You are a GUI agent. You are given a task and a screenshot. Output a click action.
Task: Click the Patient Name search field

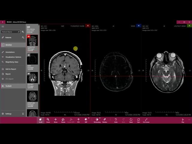[x=10, y=31]
